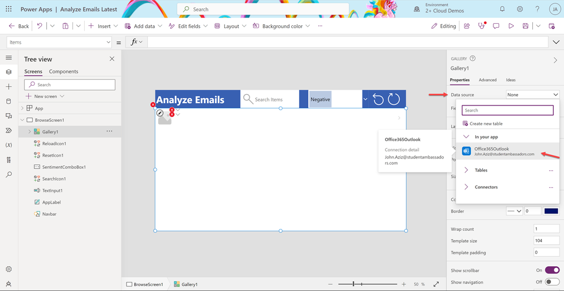Switch to the Advanced tab
The width and height of the screenshot is (564, 291).
(487, 80)
